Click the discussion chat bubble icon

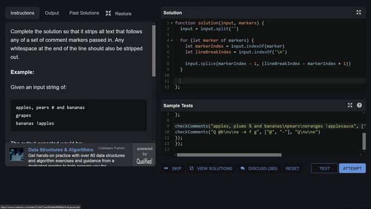[243, 168]
